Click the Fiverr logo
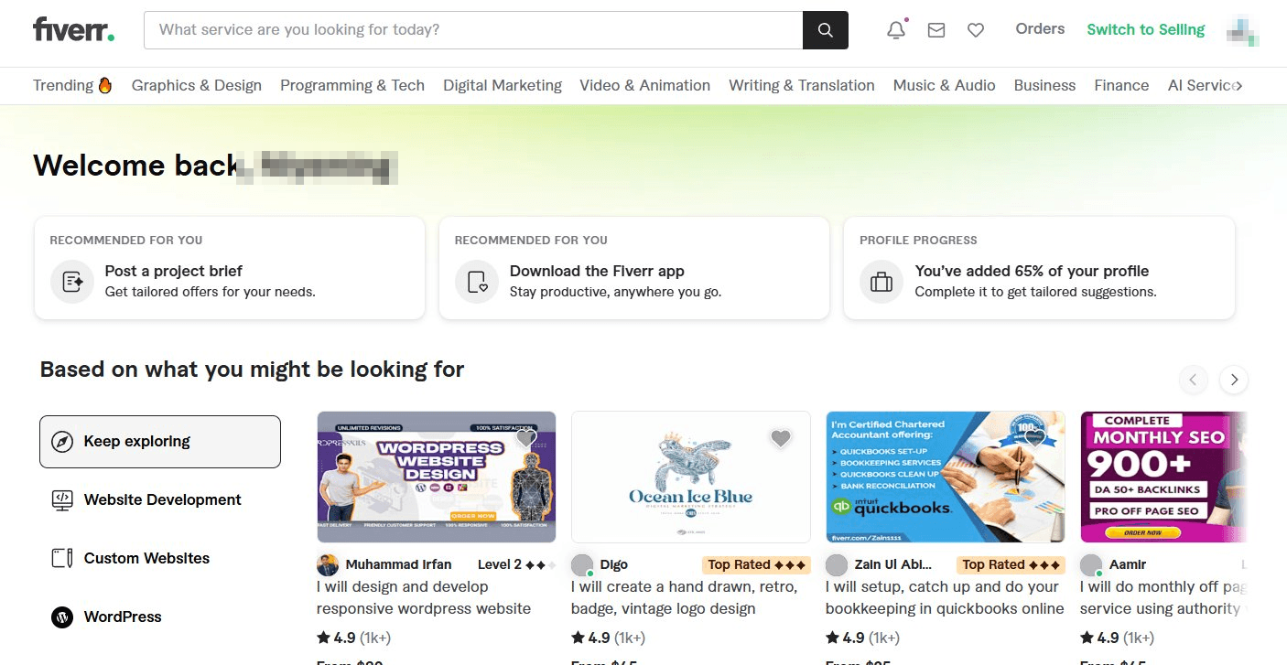 point(74,29)
